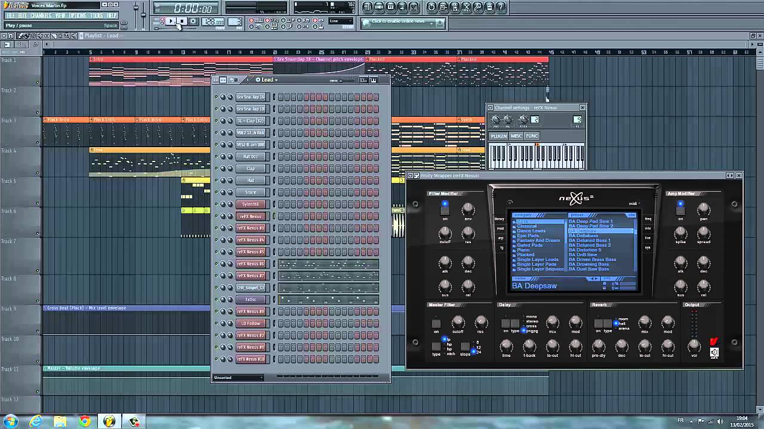
Task: Open the Help toolbar icon
Action: [501, 7]
